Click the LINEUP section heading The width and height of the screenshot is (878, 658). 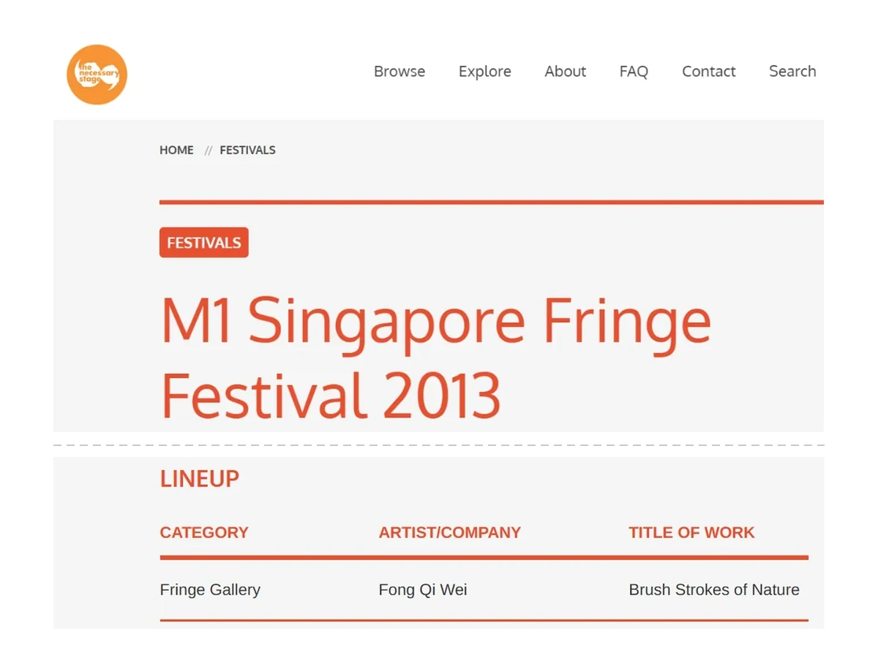[200, 479]
